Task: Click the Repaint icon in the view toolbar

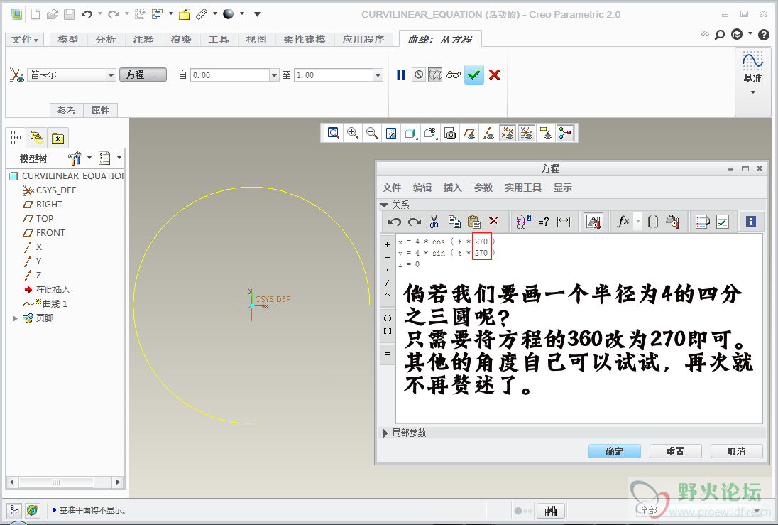Action: (x=391, y=133)
